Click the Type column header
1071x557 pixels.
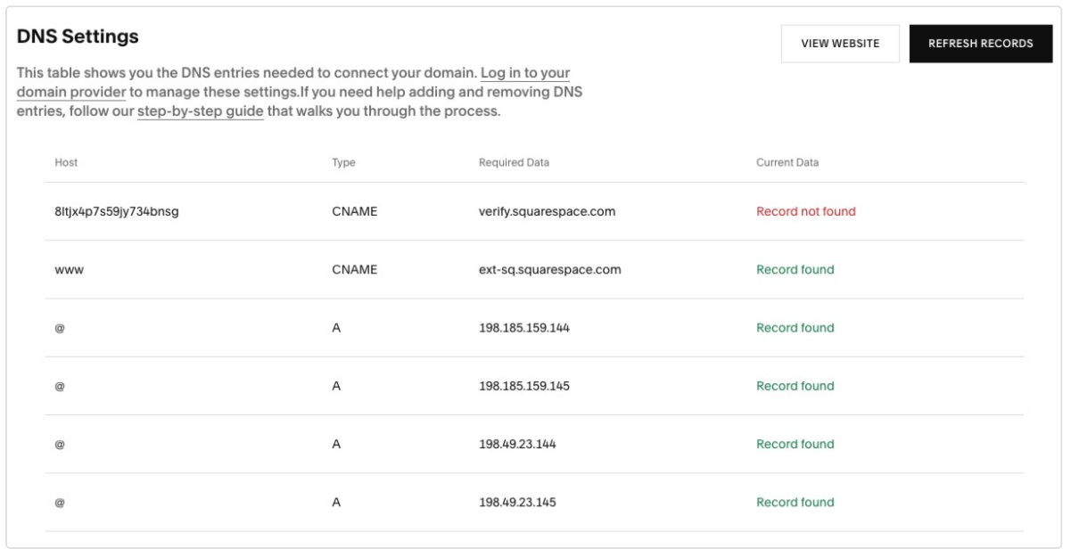[x=343, y=163]
